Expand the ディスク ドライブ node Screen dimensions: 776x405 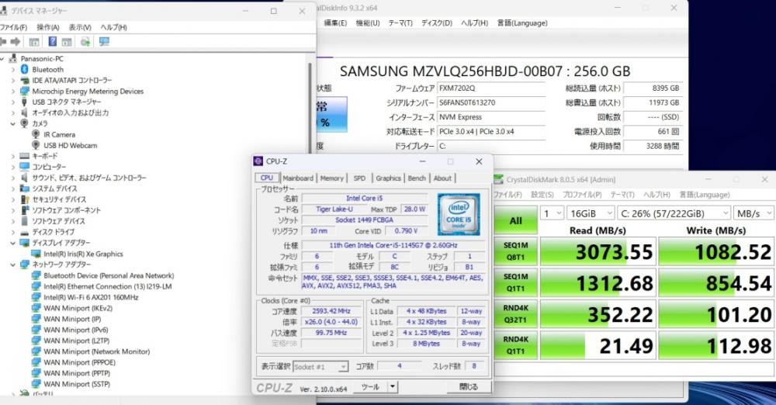pyautogui.click(x=13, y=232)
